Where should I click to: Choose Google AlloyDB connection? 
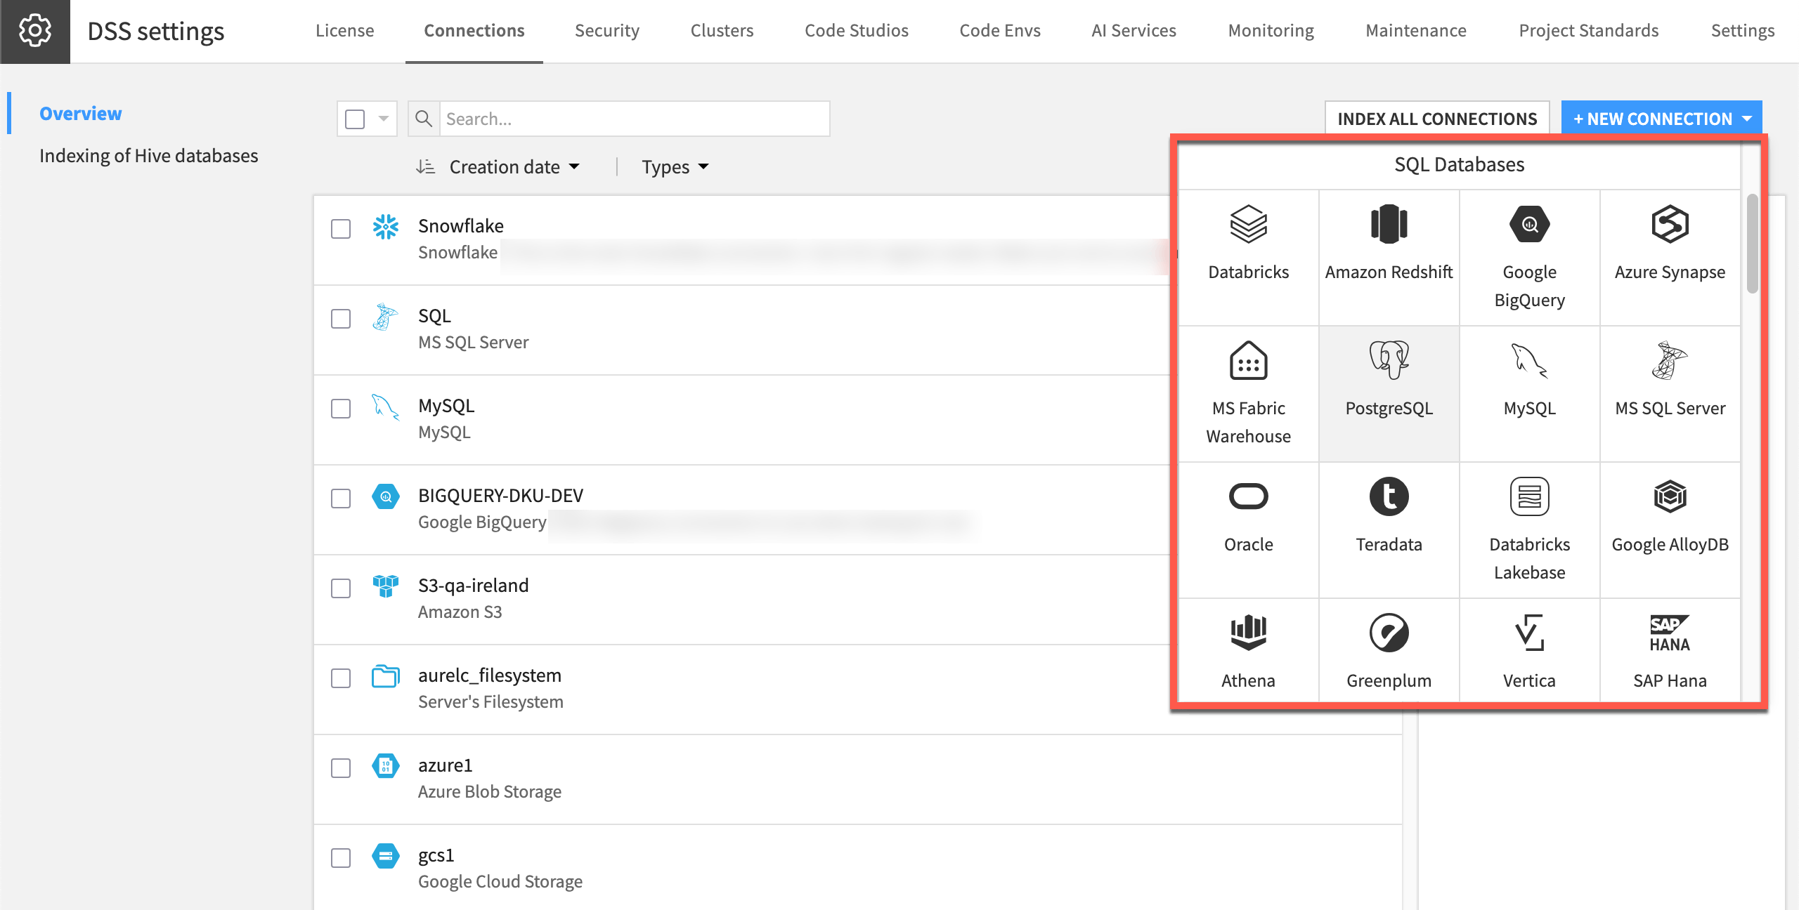(x=1670, y=529)
